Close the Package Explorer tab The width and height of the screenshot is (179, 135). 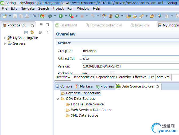33,25
